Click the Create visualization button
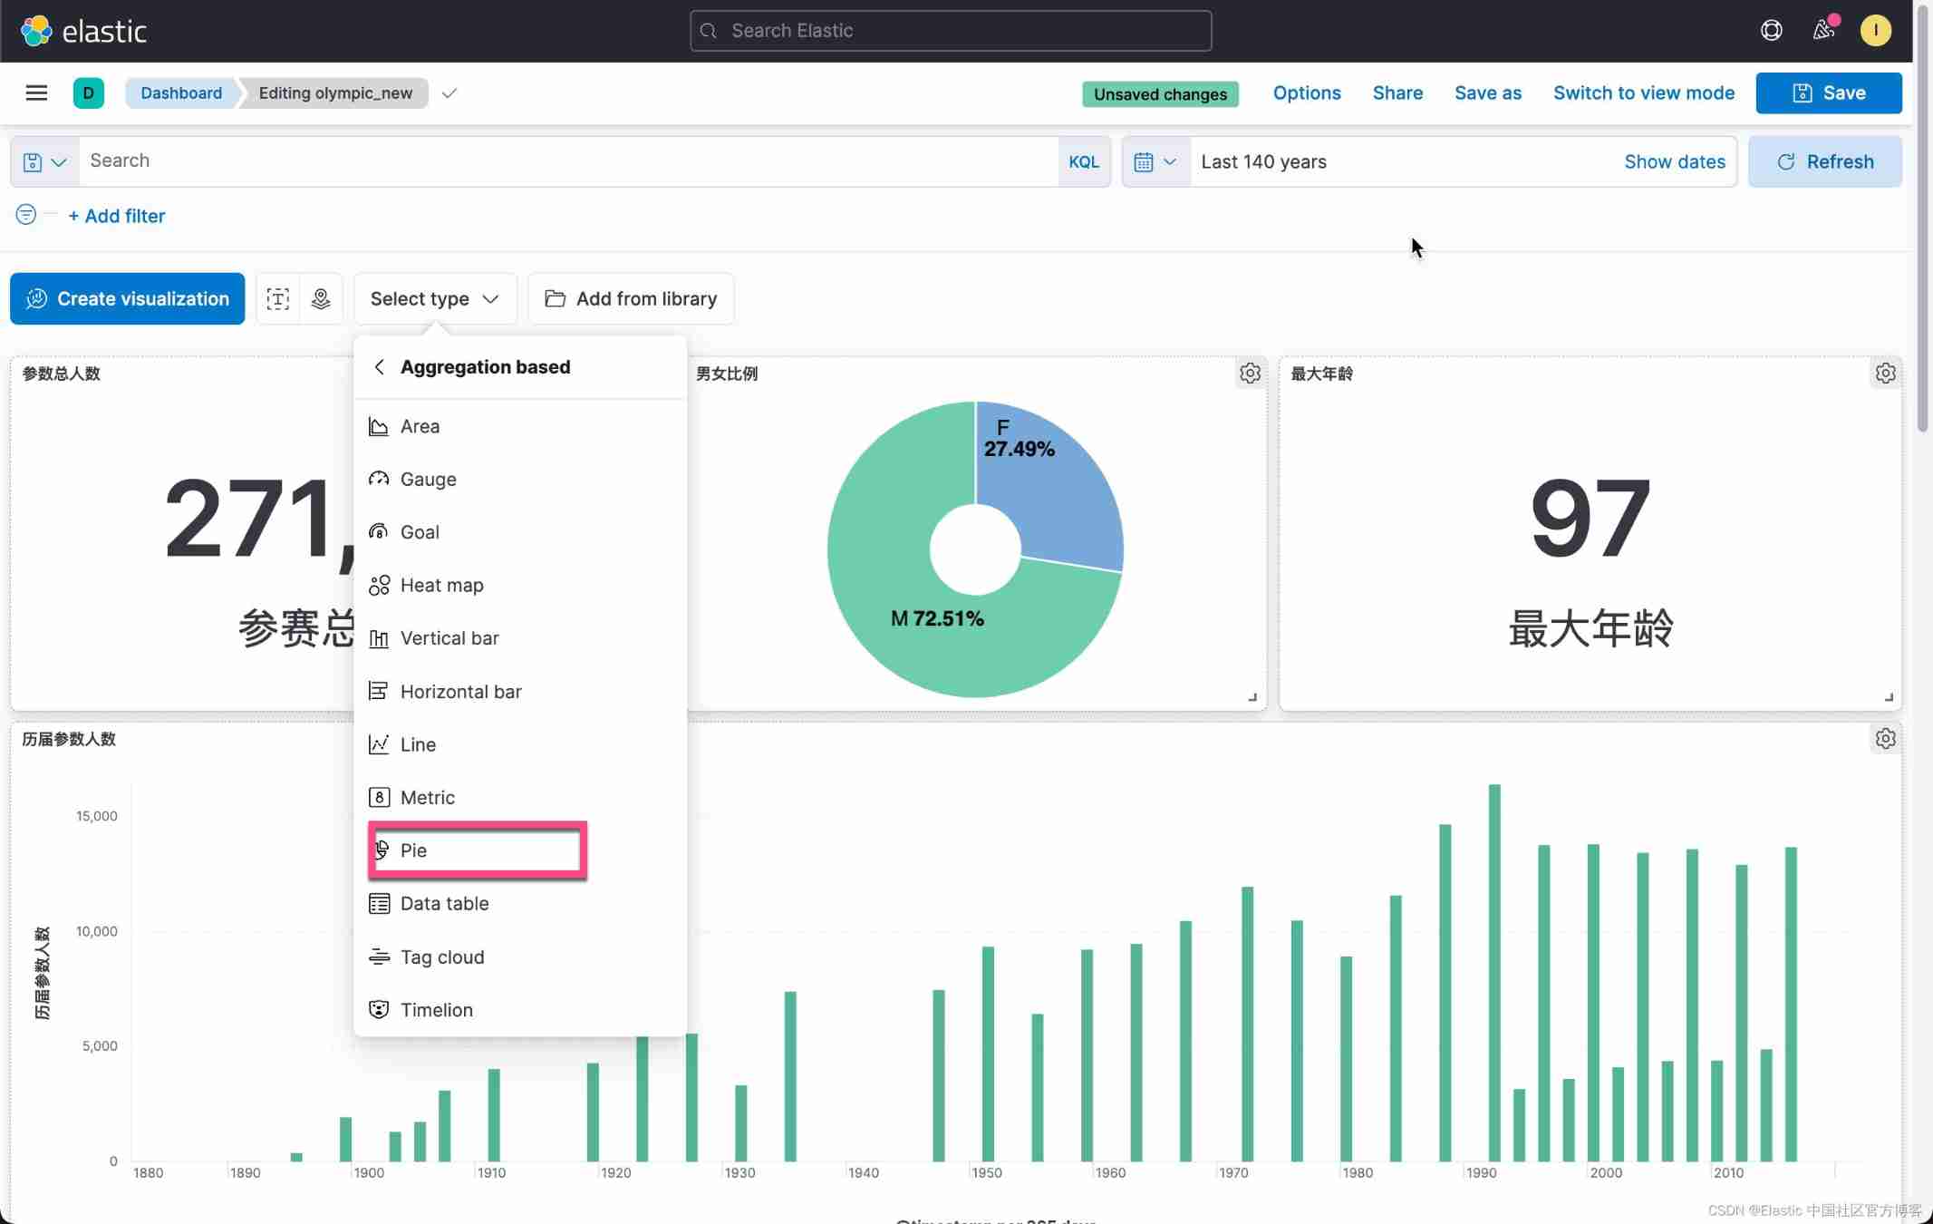Image resolution: width=1933 pixels, height=1224 pixels. coord(127,298)
